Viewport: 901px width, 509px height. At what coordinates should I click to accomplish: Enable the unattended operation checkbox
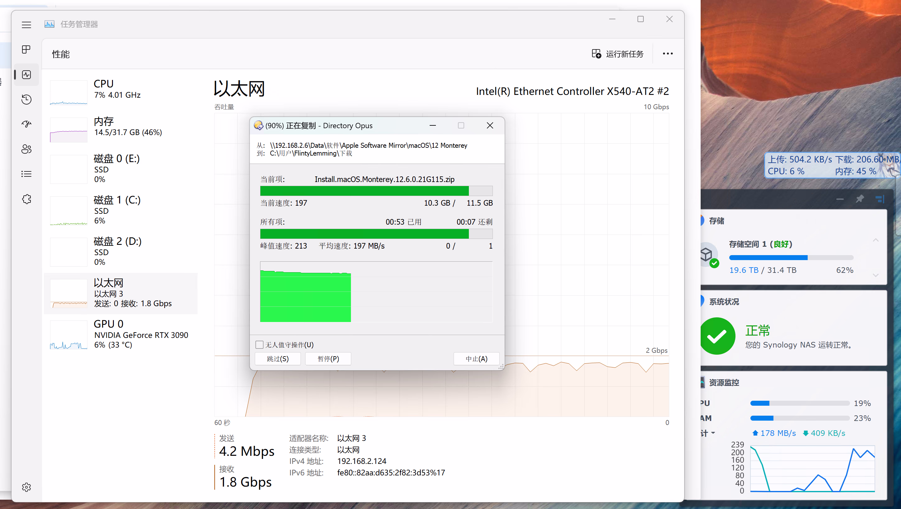pos(259,345)
